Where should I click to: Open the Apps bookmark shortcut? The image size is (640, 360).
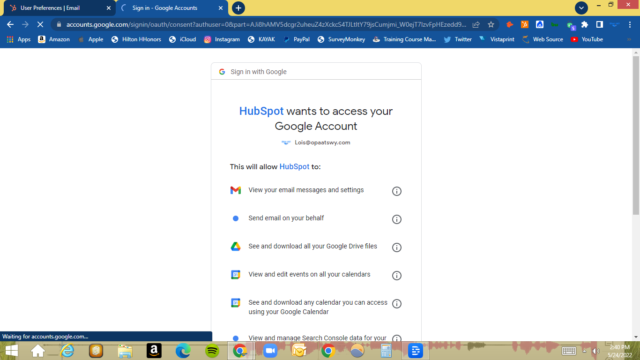[x=19, y=39]
